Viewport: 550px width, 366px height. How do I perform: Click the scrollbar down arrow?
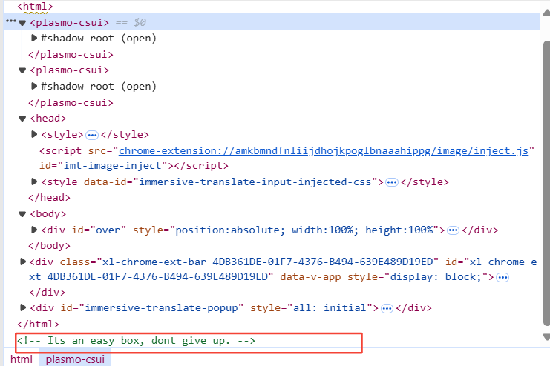546,337
